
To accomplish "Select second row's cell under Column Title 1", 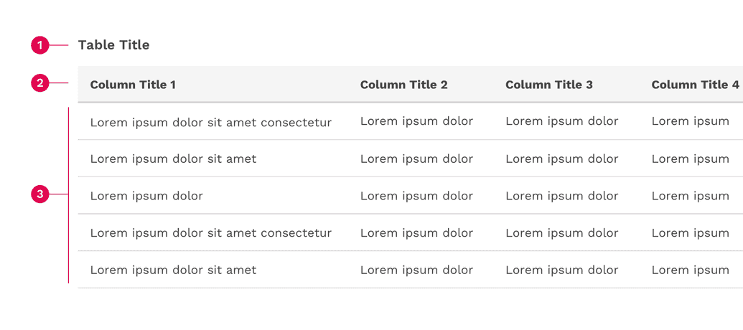I will 173,159.
